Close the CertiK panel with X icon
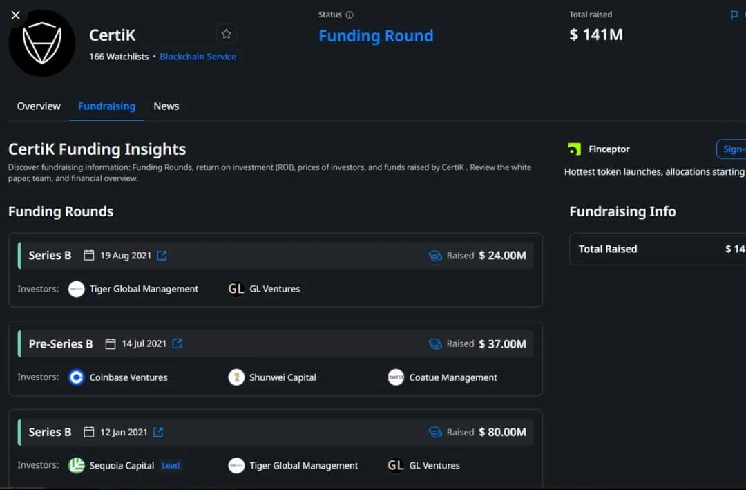 [15, 15]
